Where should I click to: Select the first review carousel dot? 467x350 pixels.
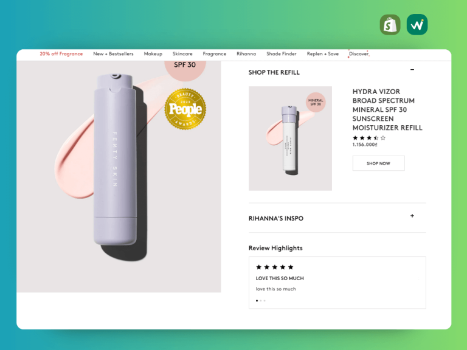coord(257,301)
